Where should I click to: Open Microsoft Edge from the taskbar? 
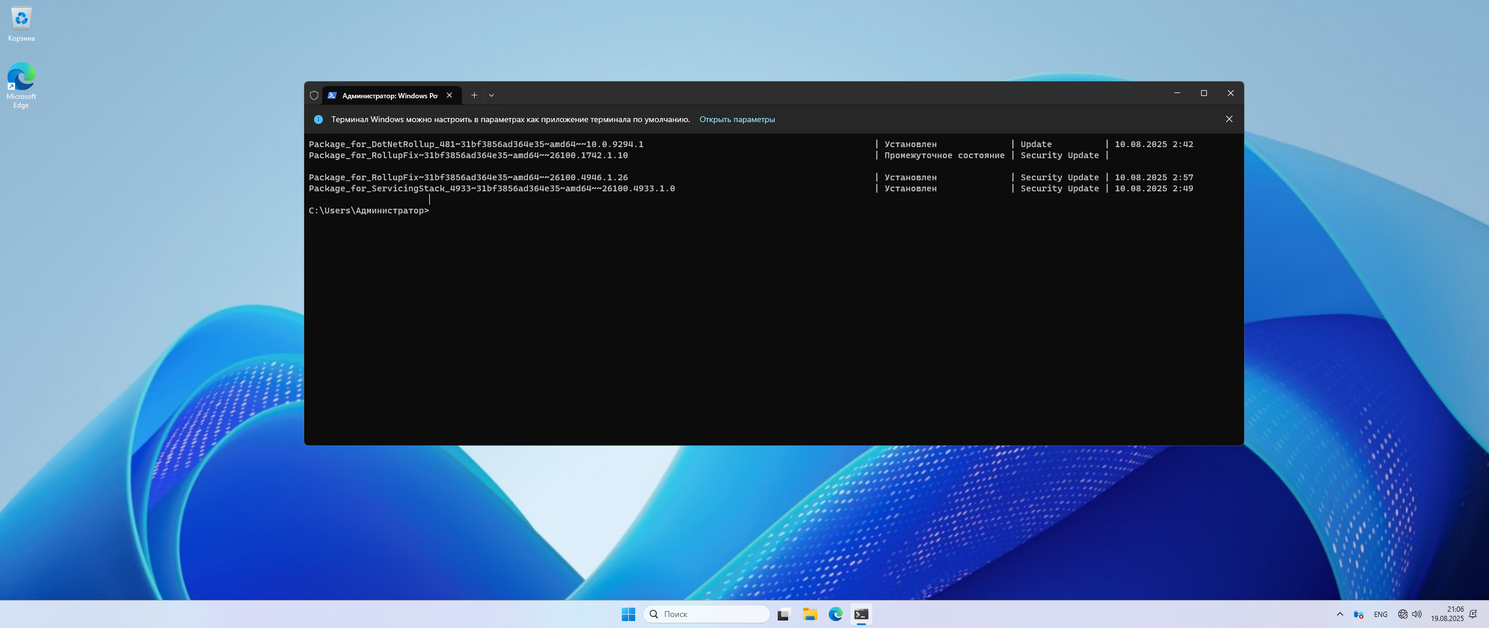click(835, 614)
